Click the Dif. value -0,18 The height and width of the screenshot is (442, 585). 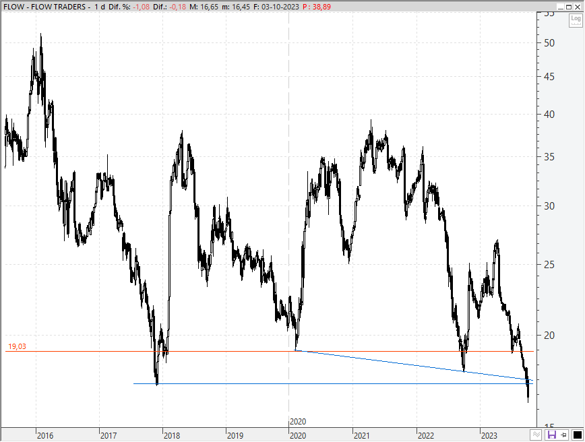(178, 7)
